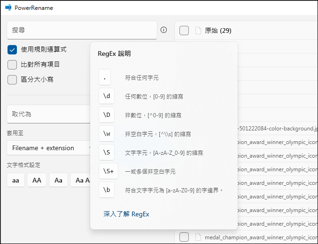Click the RegEx info icon beside search field
This screenshot has height=244, width=318.
pyautogui.click(x=163, y=30)
